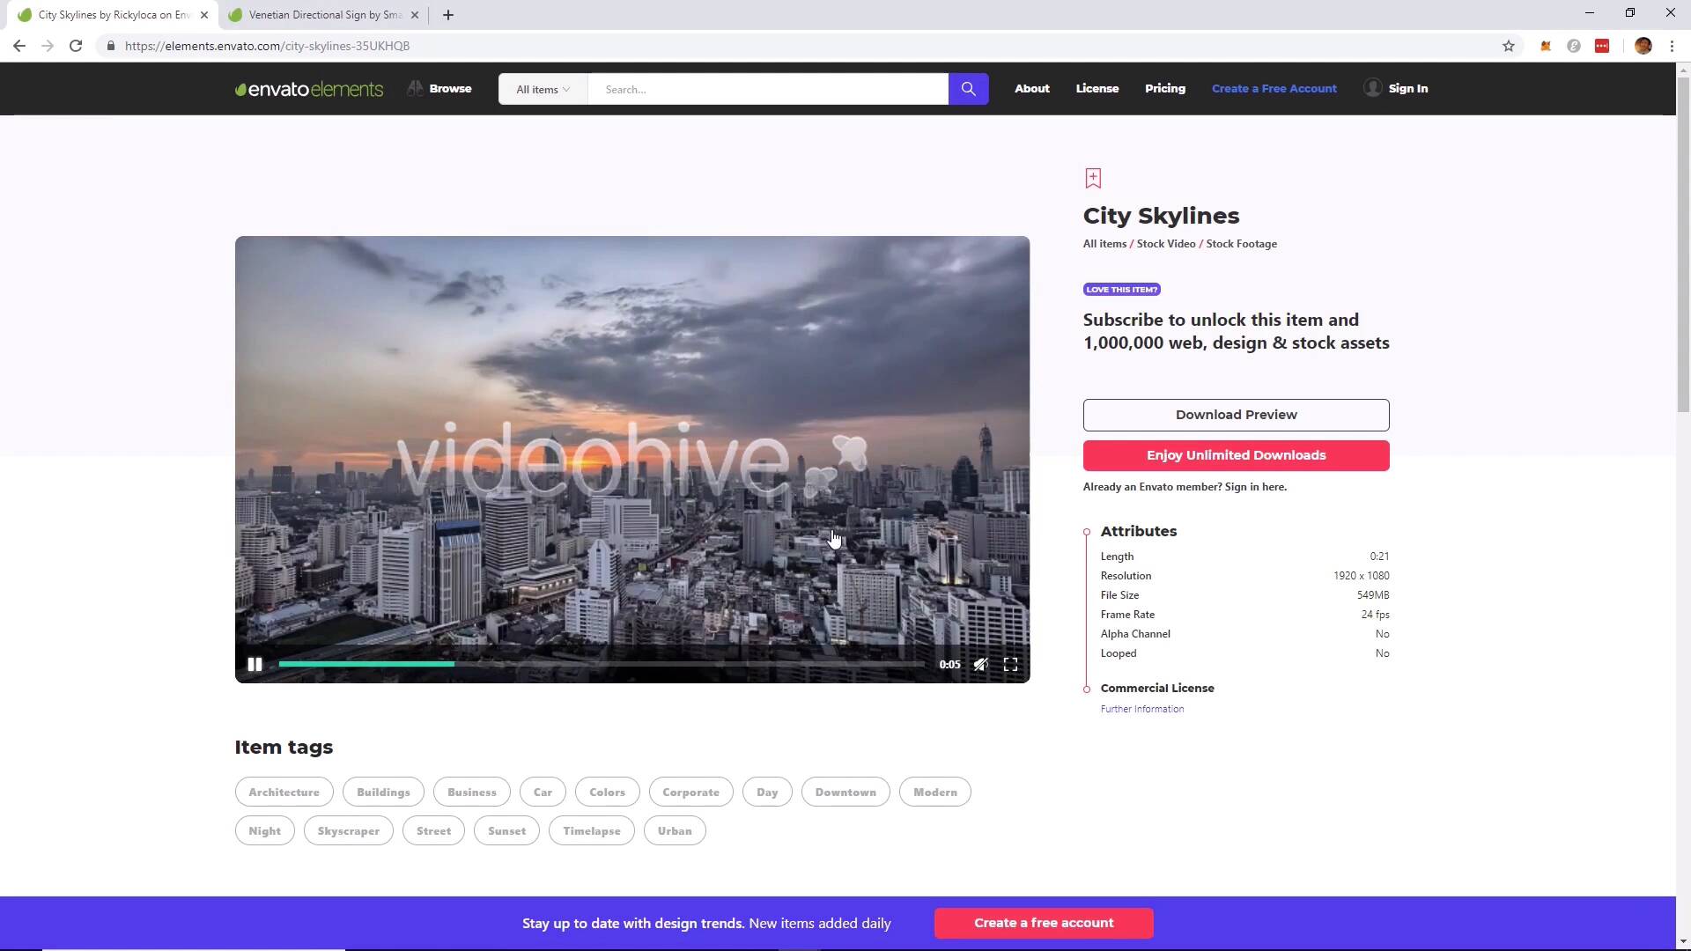Select the Buildings tag

[x=383, y=792]
